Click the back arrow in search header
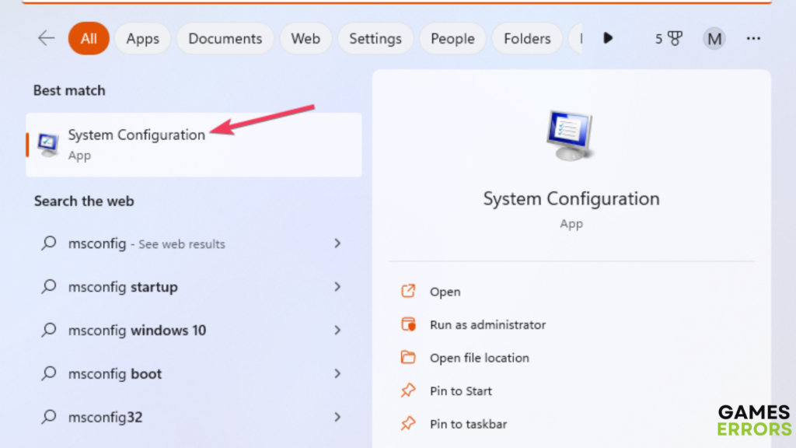The height and width of the screenshot is (448, 796). click(47, 38)
